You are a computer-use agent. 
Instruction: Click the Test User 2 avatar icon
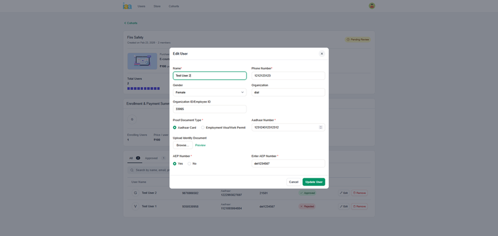(x=135, y=193)
